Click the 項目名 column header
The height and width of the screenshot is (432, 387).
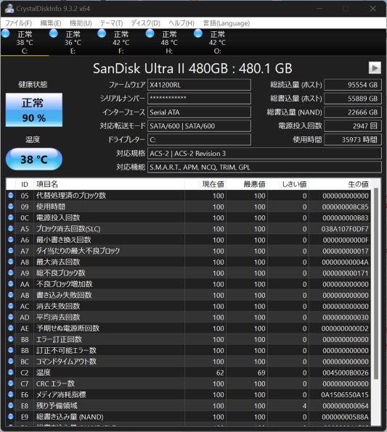(x=109, y=184)
